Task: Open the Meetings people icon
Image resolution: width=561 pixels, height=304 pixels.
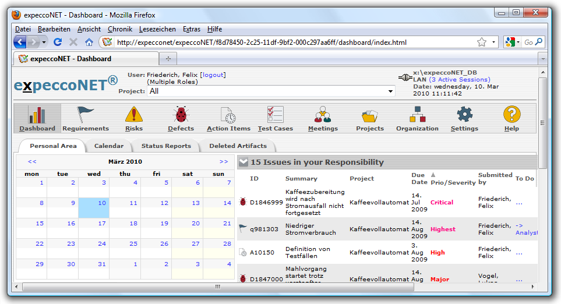Action: (323, 115)
